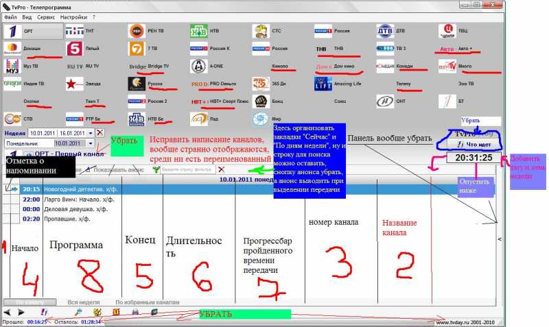The image size is (549, 327).
Task: Open the Россия К channel
Action: (210, 49)
